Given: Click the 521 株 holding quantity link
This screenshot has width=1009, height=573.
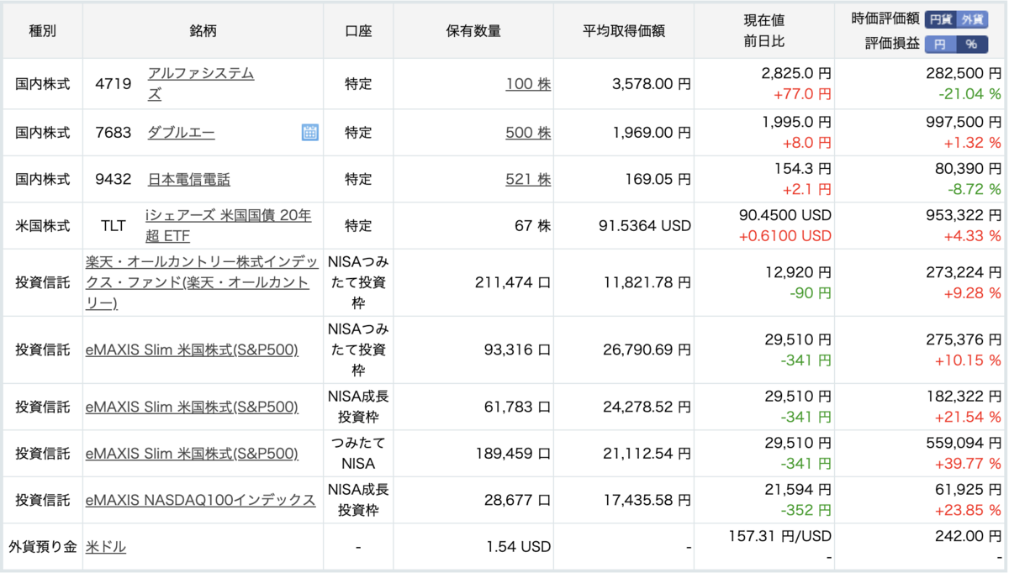Looking at the screenshot, I should [x=528, y=179].
